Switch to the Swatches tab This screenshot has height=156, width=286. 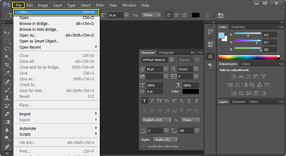click(238, 27)
